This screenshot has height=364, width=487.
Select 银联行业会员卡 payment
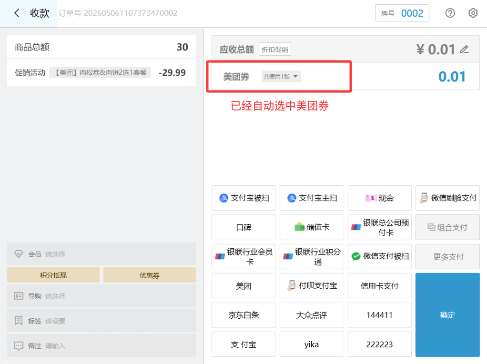click(x=243, y=256)
